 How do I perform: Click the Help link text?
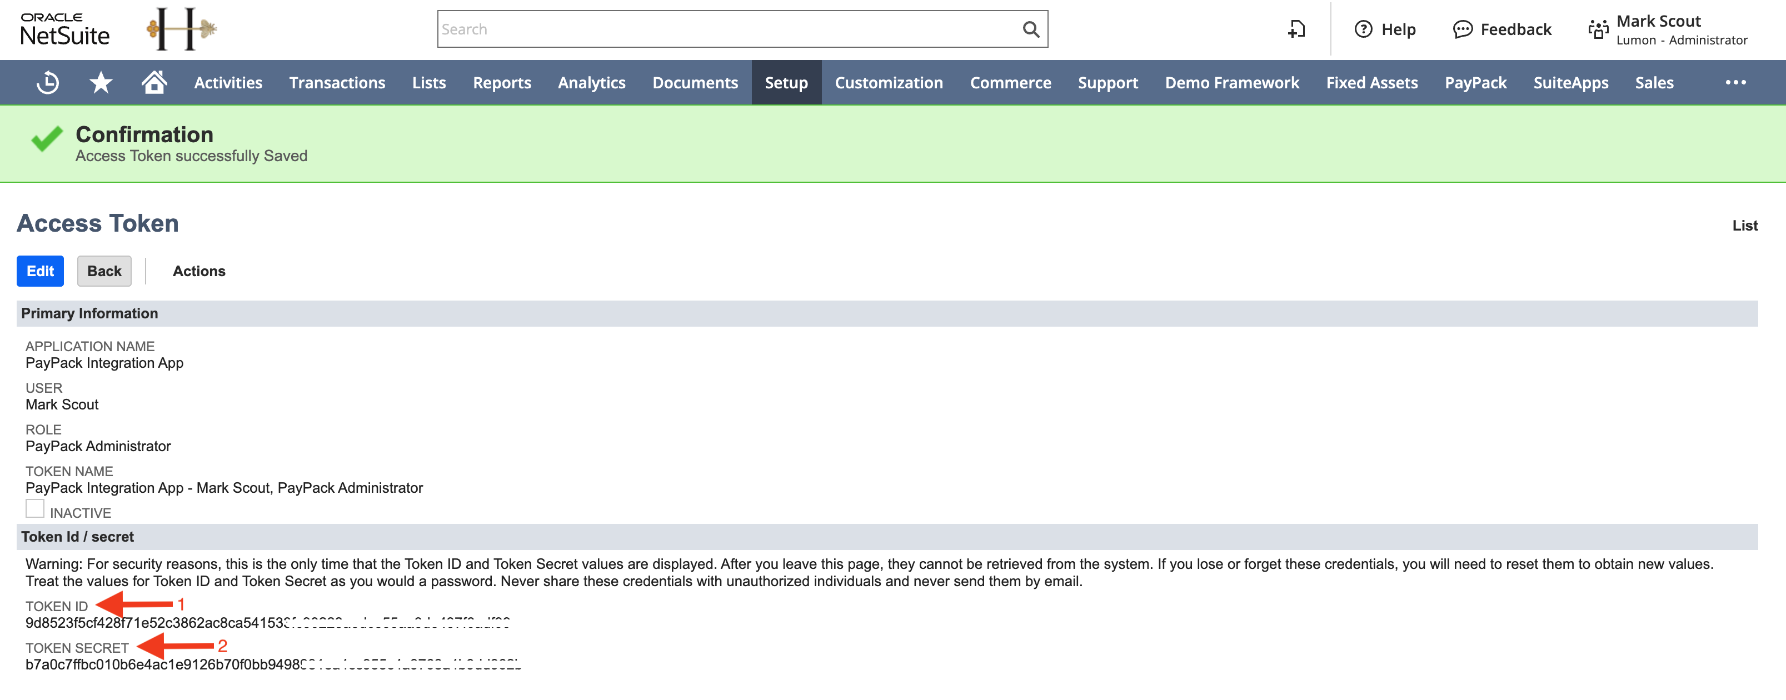(1399, 29)
